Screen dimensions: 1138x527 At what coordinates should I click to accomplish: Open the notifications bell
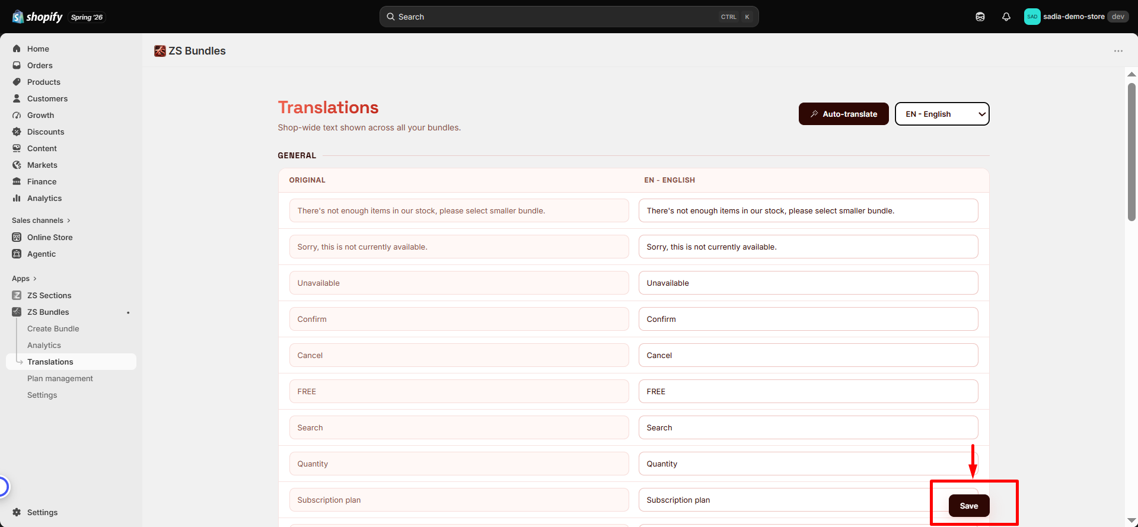[x=1006, y=17]
